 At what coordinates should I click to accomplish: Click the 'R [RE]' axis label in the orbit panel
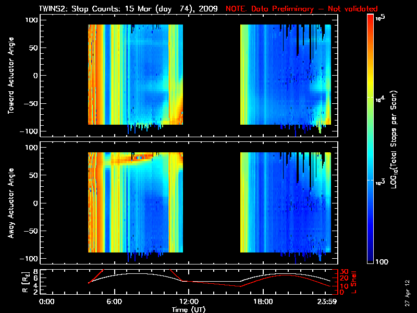[x=25, y=282]
